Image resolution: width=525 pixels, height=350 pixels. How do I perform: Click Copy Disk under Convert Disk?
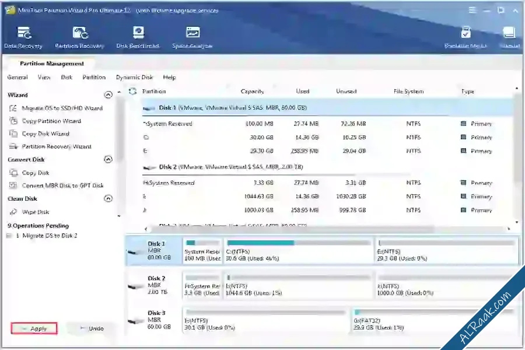pos(29,173)
